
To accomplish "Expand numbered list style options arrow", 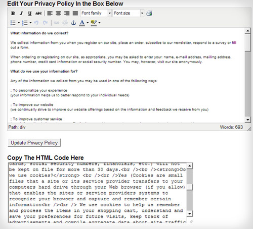I will 30,23.
